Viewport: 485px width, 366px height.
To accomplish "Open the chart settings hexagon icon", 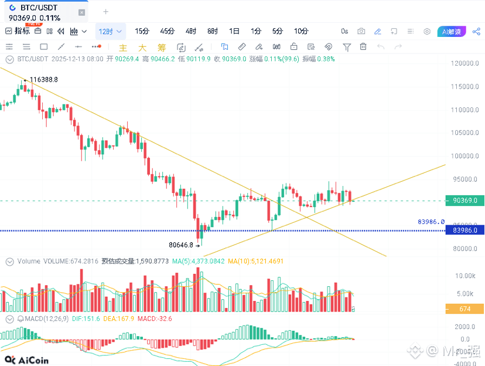I will click(427, 31).
